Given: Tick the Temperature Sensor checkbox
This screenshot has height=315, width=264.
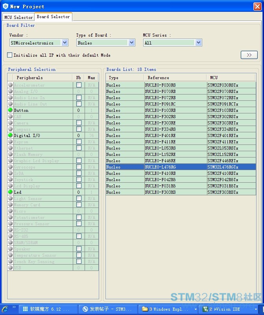Looking at the screenshot, I should click(79, 255).
